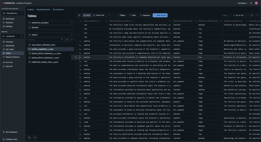Image resolution: width=261 pixels, height=142 pixels.
Task: Refresh the tables list
Action: [x=67, y=40]
